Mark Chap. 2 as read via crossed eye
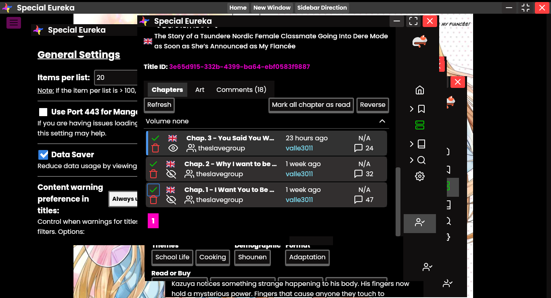 point(171,174)
